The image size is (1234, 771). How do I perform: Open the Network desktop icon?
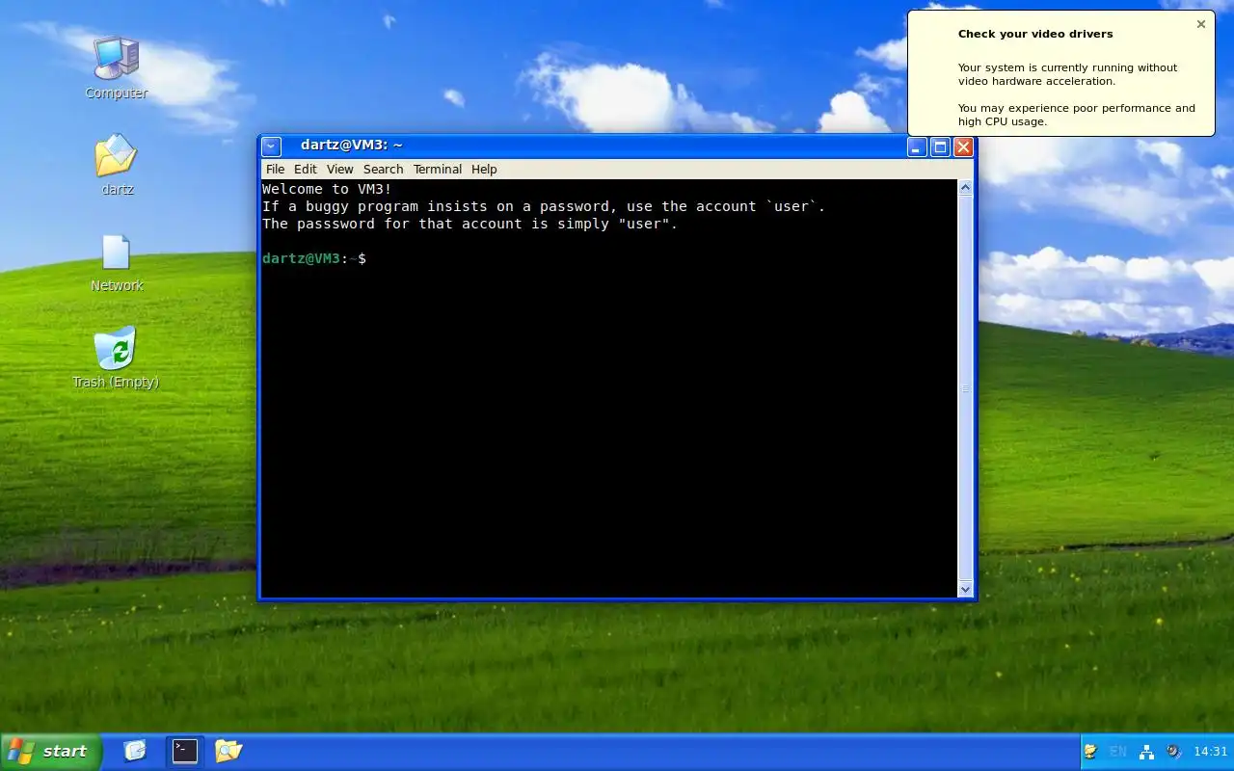pyautogui.click(x=116, y=262)
